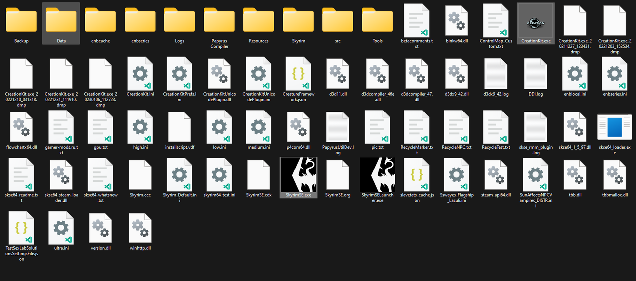Select the slavetats_cache.json file
The width and height of the screenshot is (636, 281).
point(417,174)
